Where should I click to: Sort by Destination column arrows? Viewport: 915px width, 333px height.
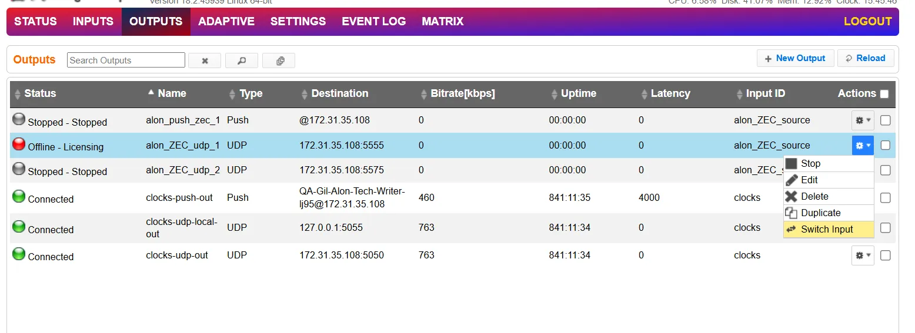coord(304,94)
